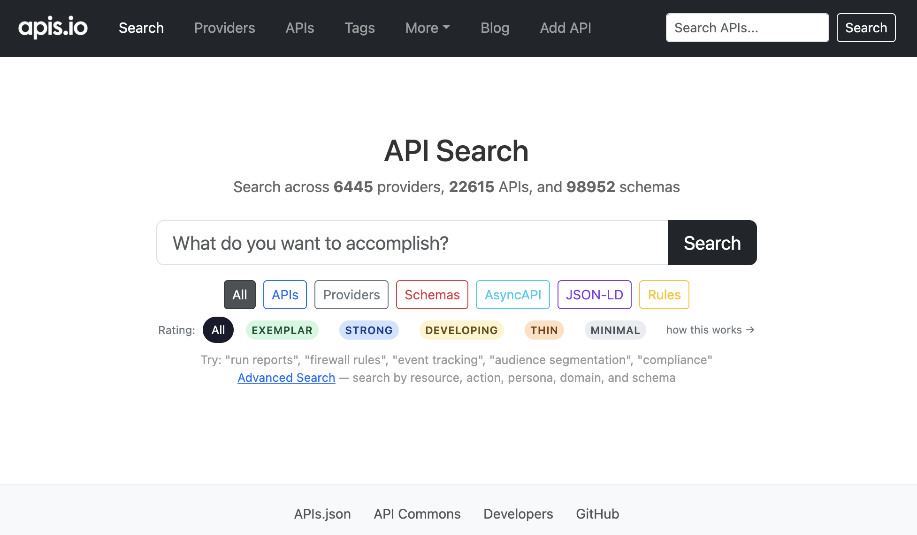This screenshot has width=917, height=535.
Task: Select the JSON-LD filter
Action: [x=594, y=295]
